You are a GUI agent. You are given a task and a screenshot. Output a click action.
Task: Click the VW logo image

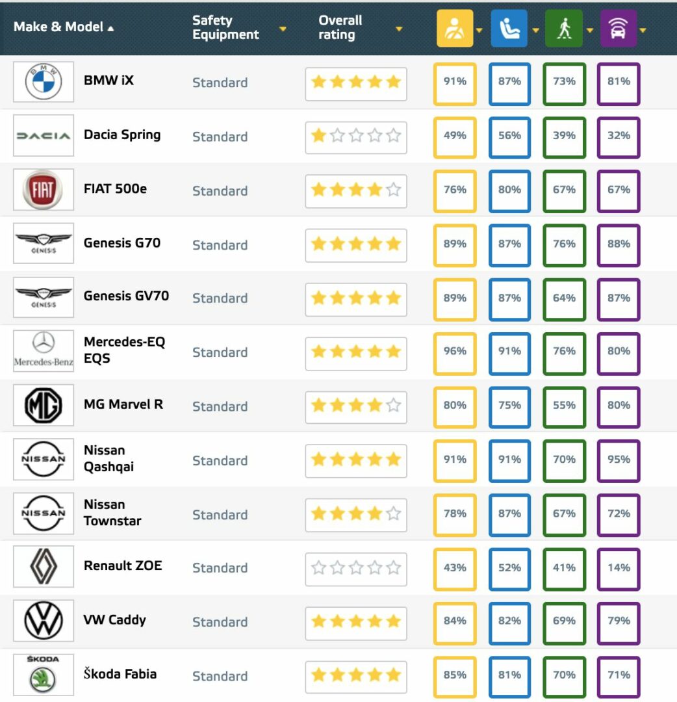(44, 621)
